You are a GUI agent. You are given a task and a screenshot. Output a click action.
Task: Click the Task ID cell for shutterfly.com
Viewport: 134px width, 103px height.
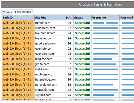[18, 90]
